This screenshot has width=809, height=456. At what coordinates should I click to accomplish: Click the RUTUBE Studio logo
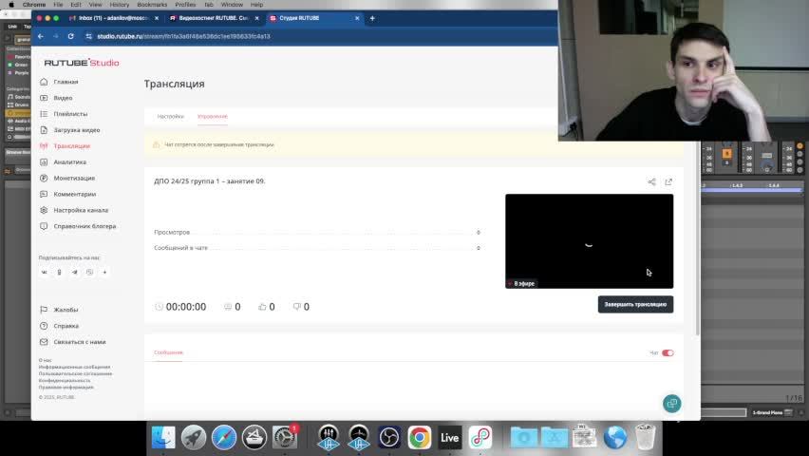tap(82, 63)
